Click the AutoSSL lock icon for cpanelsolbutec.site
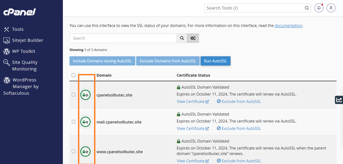This screenshot has width=343, height=164. pos(85,95)
